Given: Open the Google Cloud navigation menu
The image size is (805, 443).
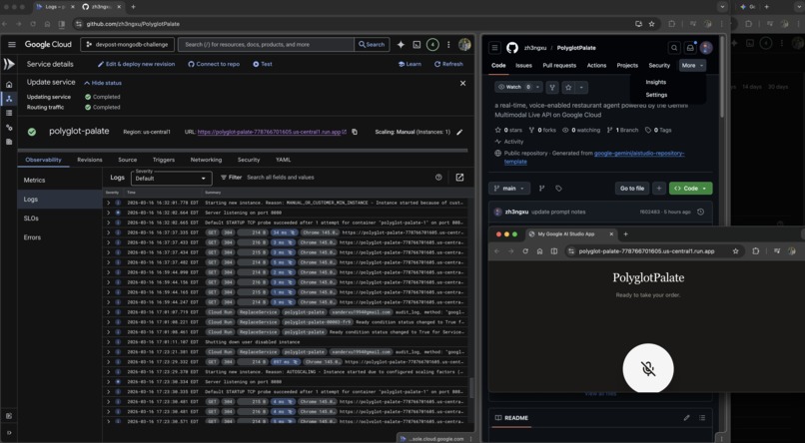Looking at the screenshot, I should coord(11,45).
